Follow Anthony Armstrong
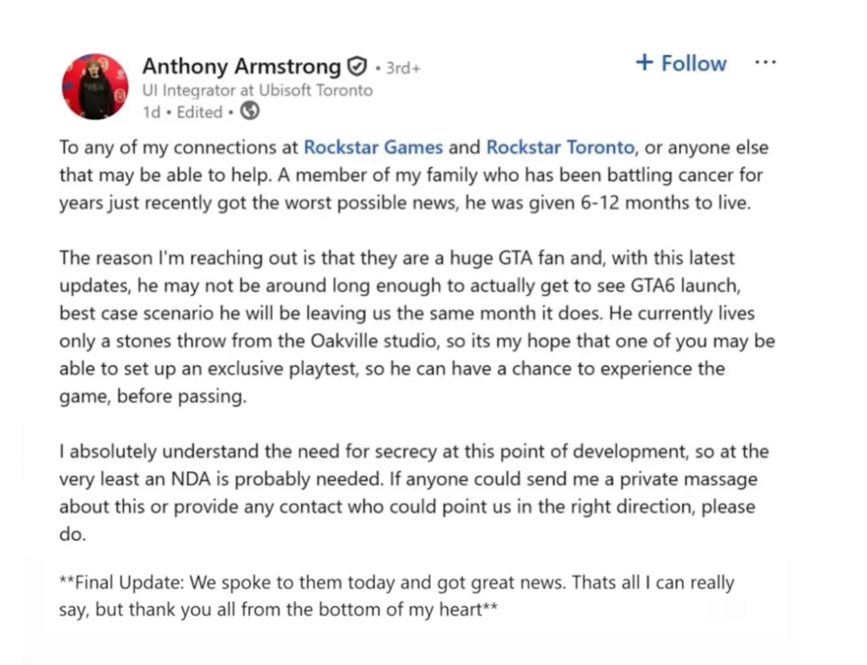The height and width of the screenshot is (665, 867). point(682,63)
